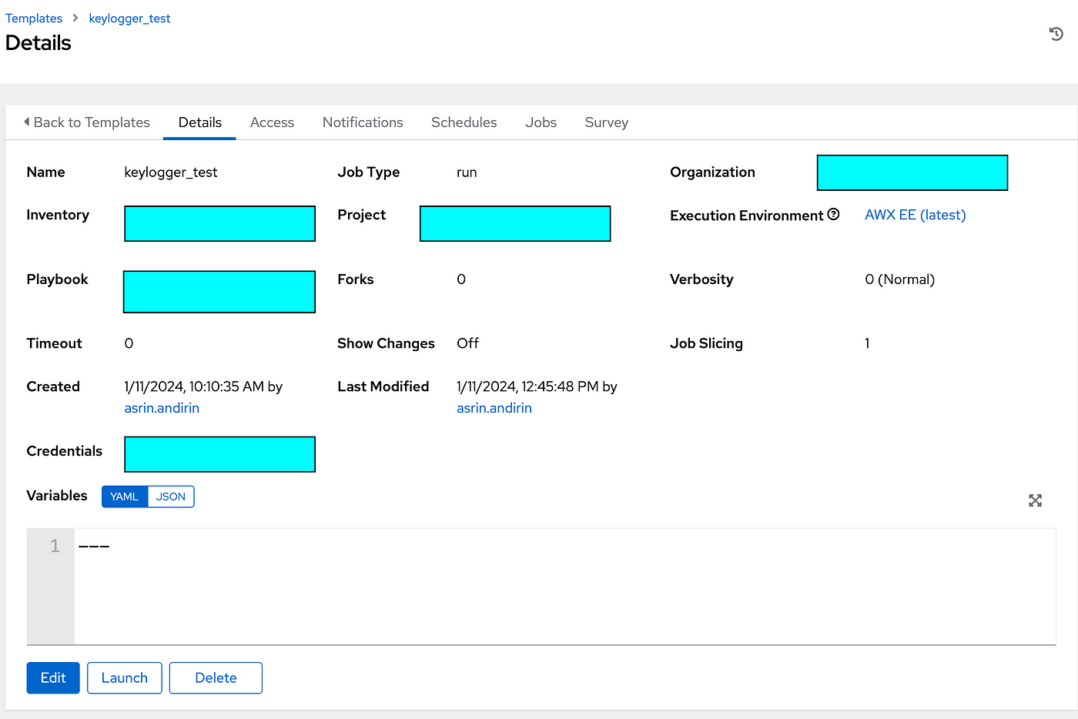Open Templates breadcrumb link

tap(34, 18)
